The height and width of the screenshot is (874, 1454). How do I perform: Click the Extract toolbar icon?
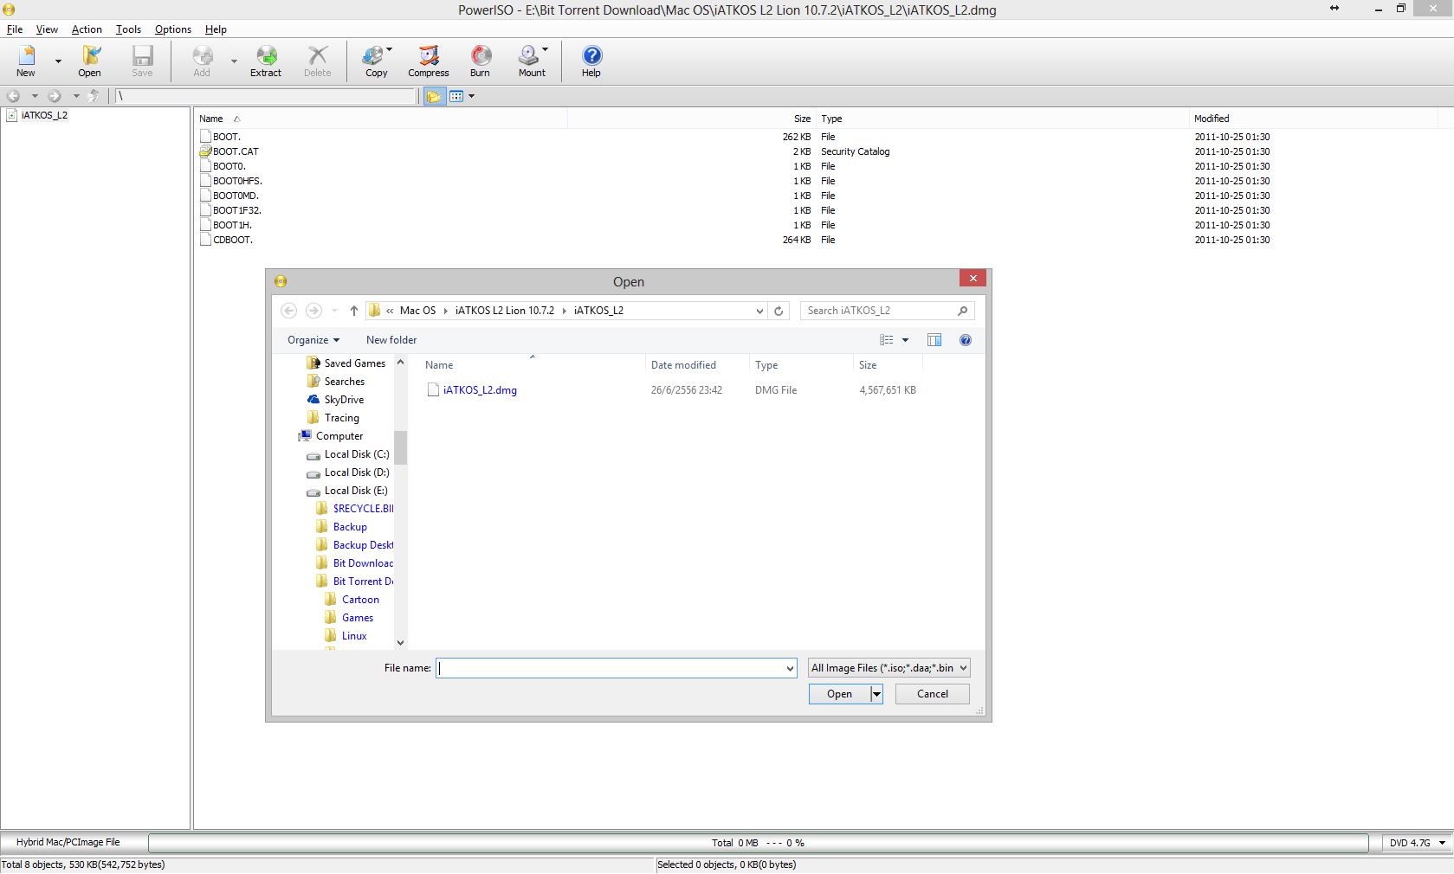266,61
